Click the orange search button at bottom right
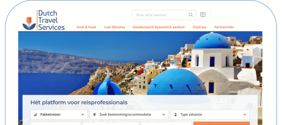The width and height of the screenshot is (282, 125). point(221,123)
